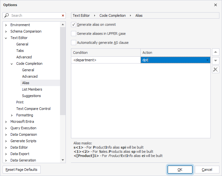Select List Members tree item
The width and height of the screenshot is (222, 176).
(x=32, y=89)
